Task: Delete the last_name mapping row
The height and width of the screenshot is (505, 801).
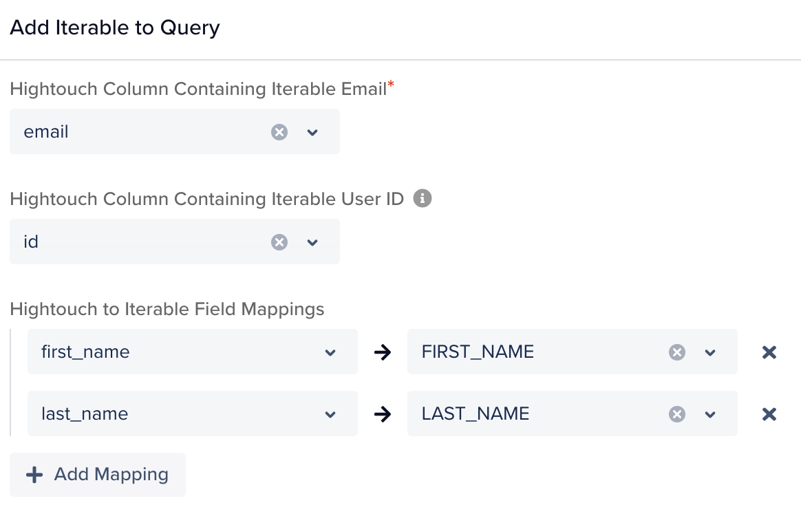Action: [x=769, y=414]
